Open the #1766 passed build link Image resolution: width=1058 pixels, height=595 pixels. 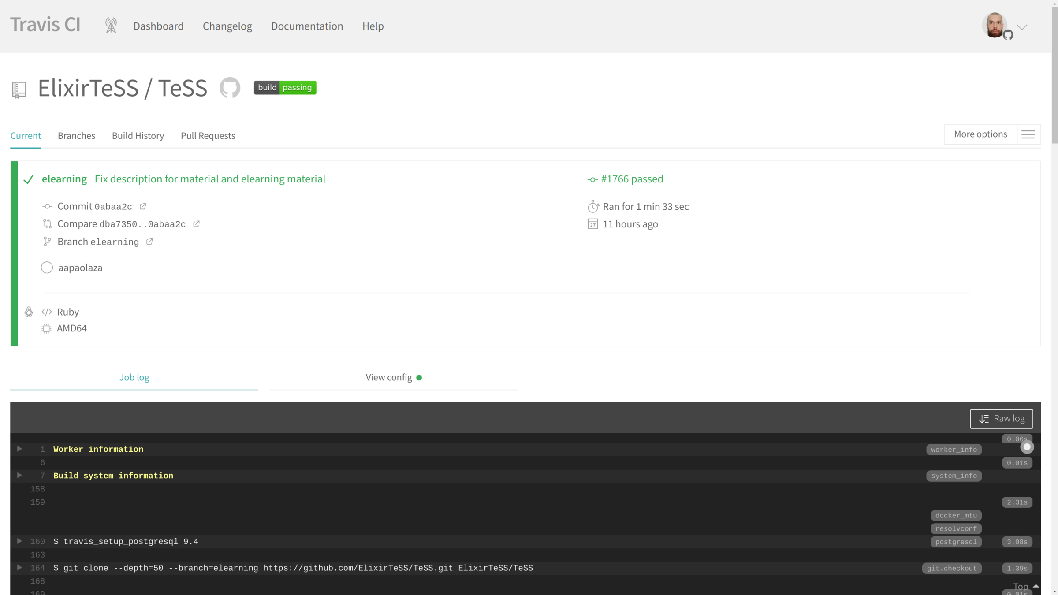click(x=631, y=179)
